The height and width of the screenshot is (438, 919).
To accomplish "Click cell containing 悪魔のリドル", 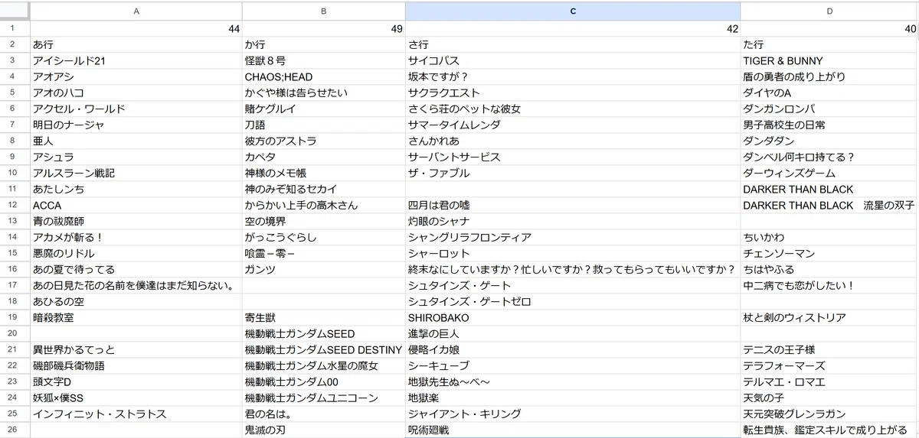I will (136, 254).
